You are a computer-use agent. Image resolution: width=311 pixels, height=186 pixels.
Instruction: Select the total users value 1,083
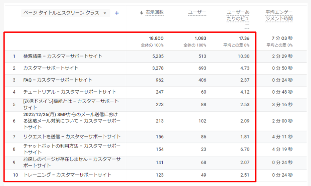coord(200,38)
